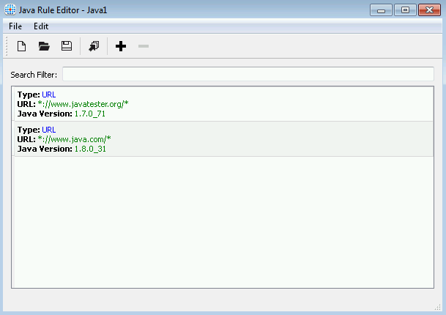
Task: Close the Java Rule Editor window
Action: tap(429, 10)
